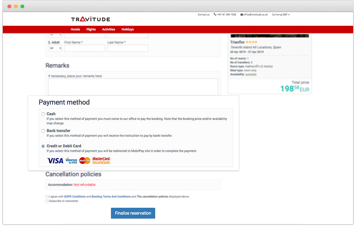Click the MasterCard SecureCode logo

click(x=101, y=161)
